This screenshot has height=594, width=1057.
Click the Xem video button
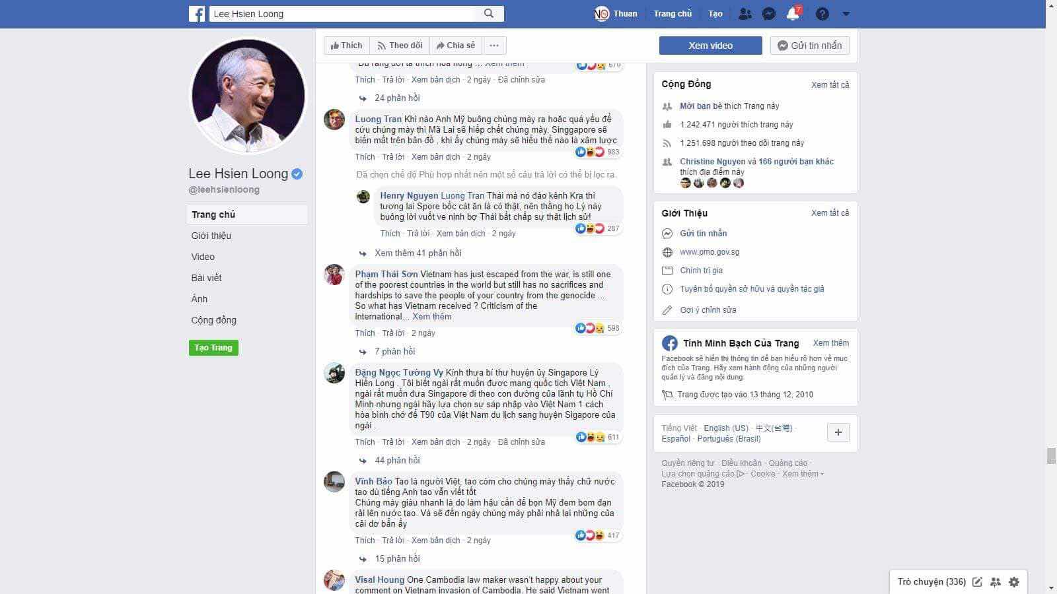click(x=710, y=46)
